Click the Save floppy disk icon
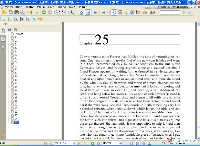Image resolution: width=200 pixels, height=146 pixels. point(11,12)
